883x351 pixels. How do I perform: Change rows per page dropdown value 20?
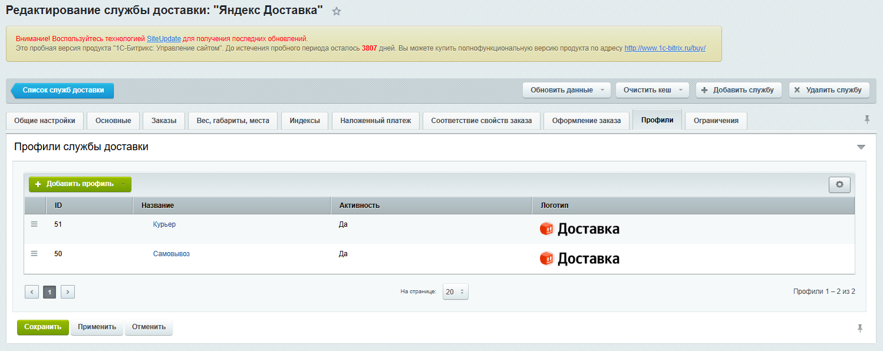click(x=456, y=292)
